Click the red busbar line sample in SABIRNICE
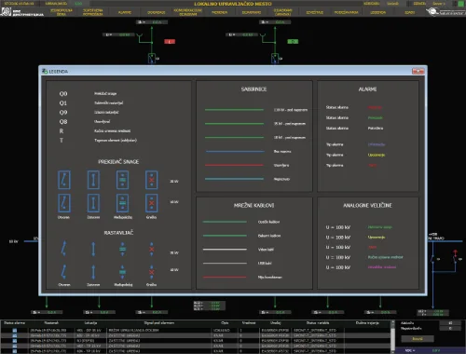Viewport: 466px width, 354px height. coord(234,165)
